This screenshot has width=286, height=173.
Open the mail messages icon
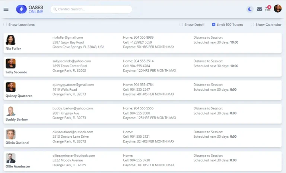pos(260,9)
